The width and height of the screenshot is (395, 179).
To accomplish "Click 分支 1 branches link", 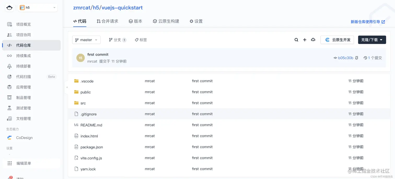I will (x=118, y=40).
